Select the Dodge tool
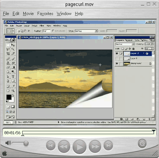 pos(13,72)
